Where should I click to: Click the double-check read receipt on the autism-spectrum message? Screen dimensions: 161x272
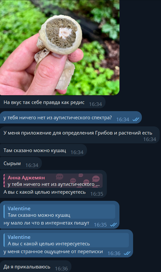(x=136, y=119)
